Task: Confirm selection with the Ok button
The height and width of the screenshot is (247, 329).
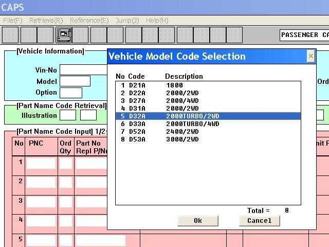Action: pos(197,221)
